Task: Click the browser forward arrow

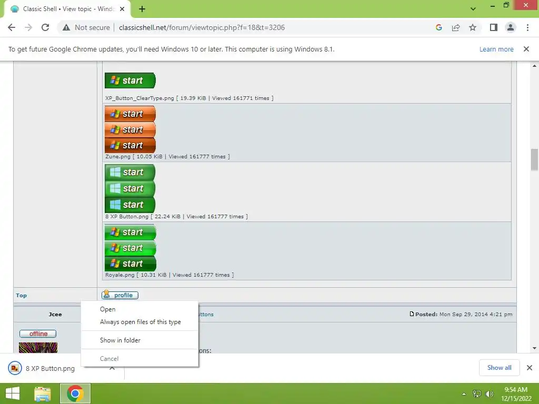Action: 28,27
